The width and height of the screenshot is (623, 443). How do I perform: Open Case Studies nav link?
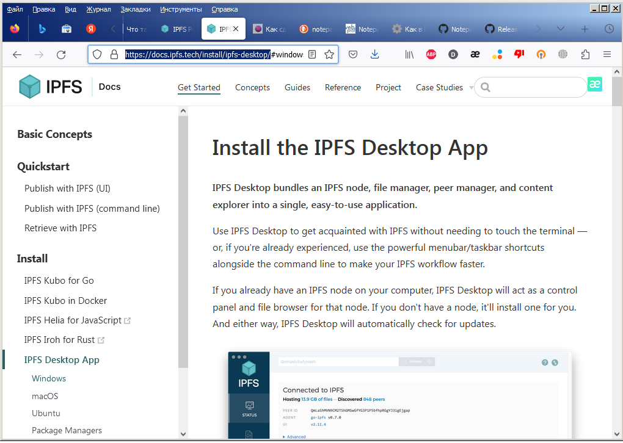[x=439, y=87]
